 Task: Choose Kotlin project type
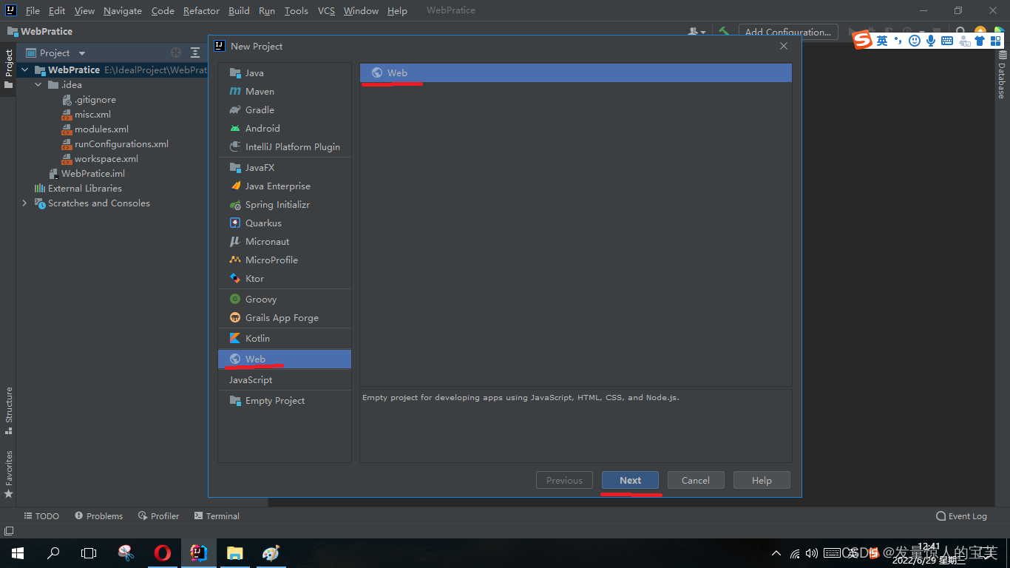[285, 338]
